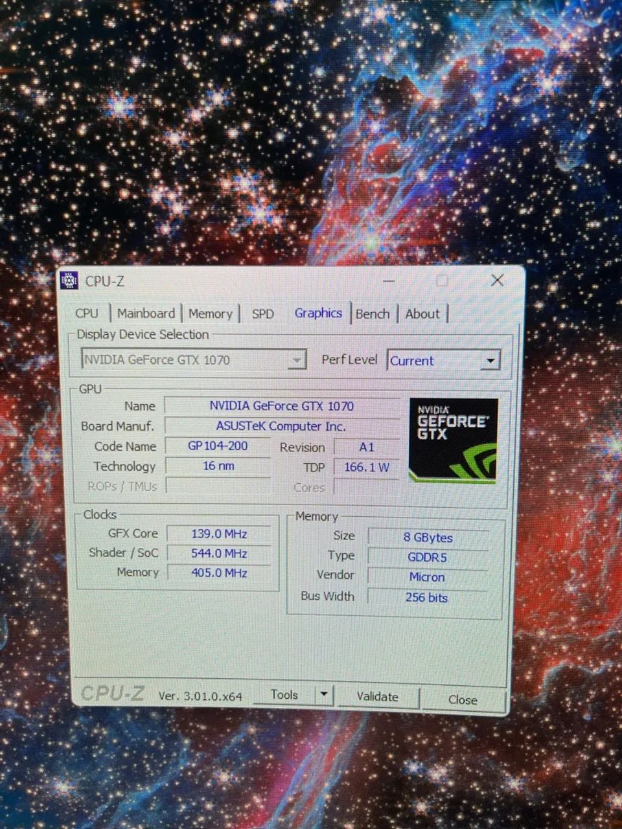This screenshot has width=622, height=829.
Task: Click the 16 nm technology value
Action: pyautogui.click(x=218, y=466)
